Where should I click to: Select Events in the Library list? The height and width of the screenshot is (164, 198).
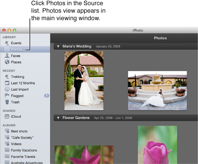tap(25, 43)
